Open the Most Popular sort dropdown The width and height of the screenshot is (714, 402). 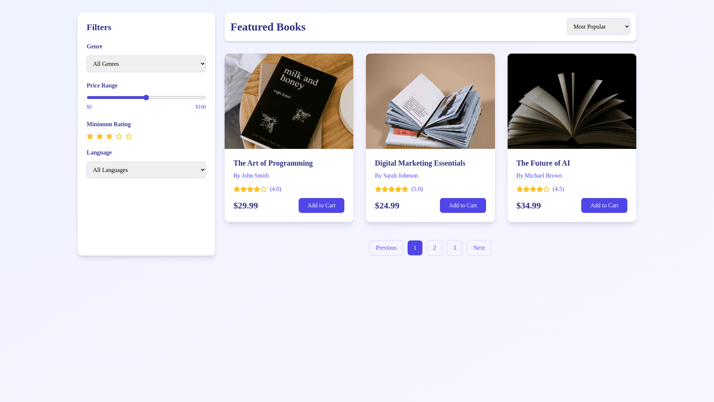click(598, 26)
